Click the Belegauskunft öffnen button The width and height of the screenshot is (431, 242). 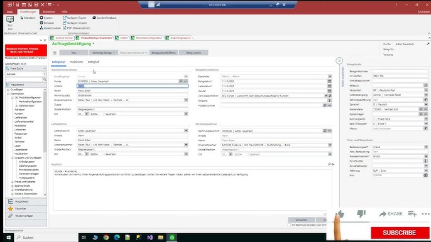163,53
